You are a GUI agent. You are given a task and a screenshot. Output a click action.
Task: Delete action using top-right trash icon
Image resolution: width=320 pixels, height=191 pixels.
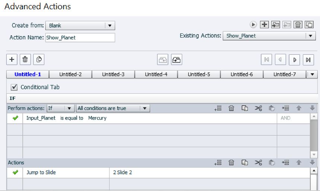click(298, 25)
